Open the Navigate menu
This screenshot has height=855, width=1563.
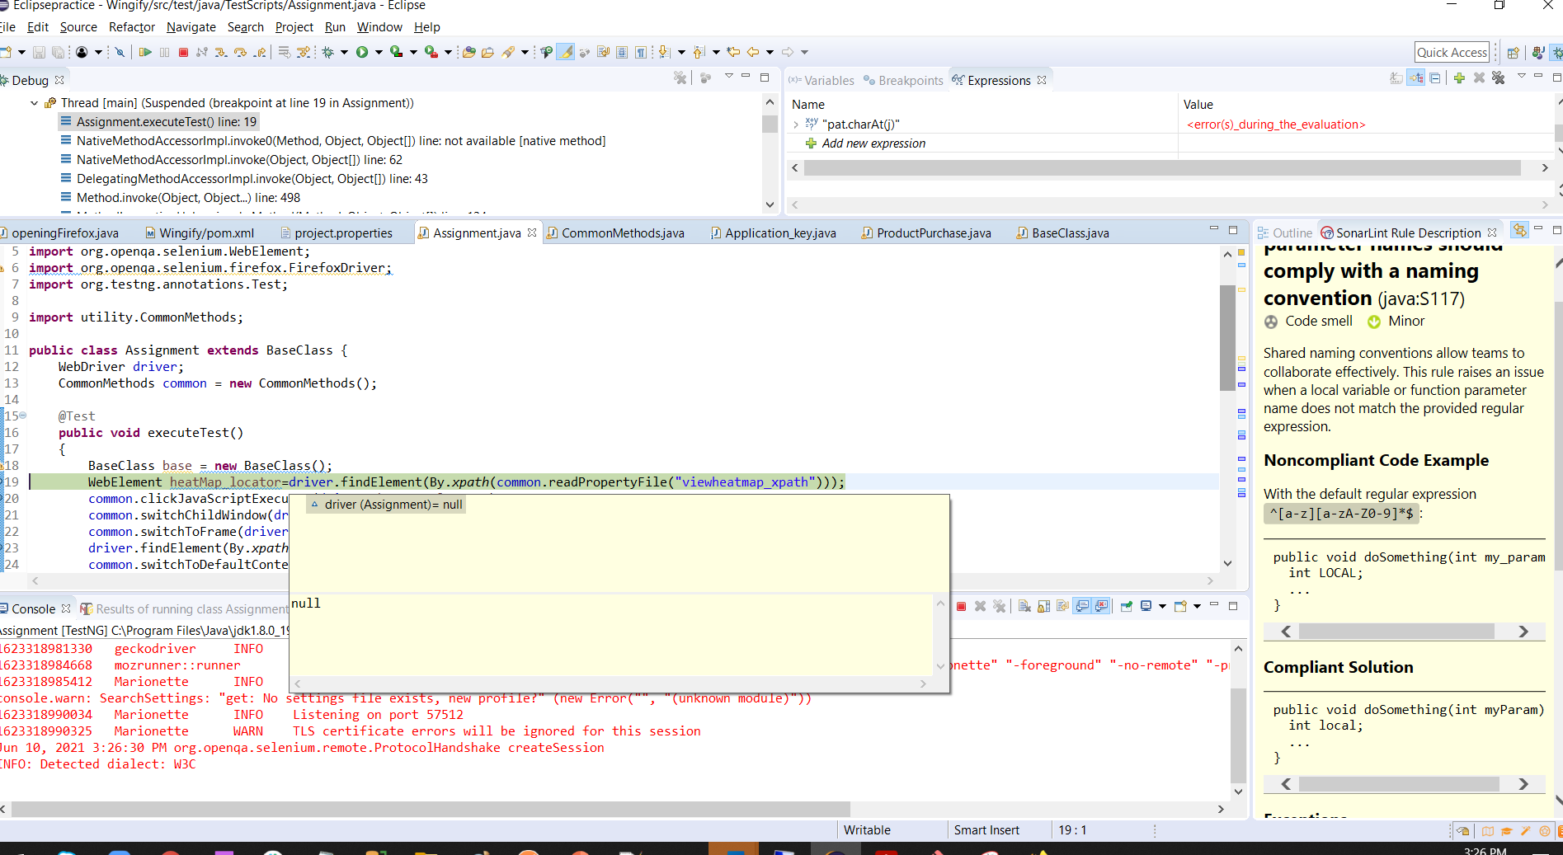[191, 27]
